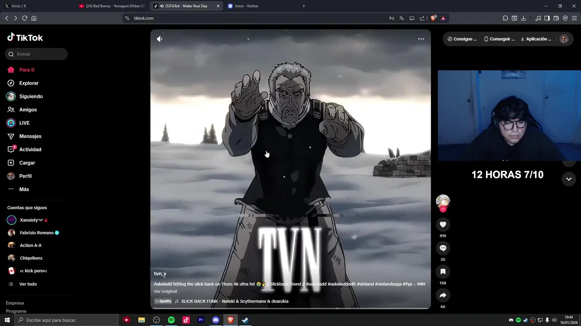Open the video's three-dot options menu
This screenshot has height=326, width=581.
[421, 39]
